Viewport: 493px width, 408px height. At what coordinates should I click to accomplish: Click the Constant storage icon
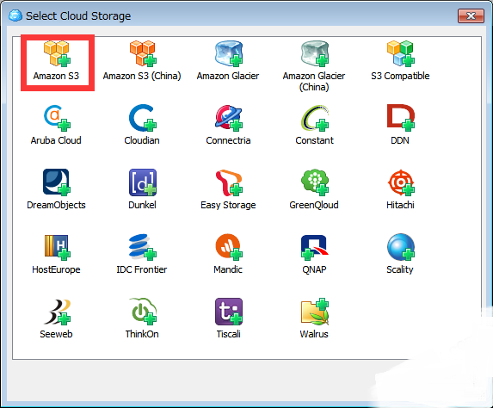[315, 118]
